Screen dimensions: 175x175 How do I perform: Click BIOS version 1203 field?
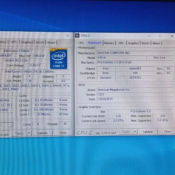[135, 94]
